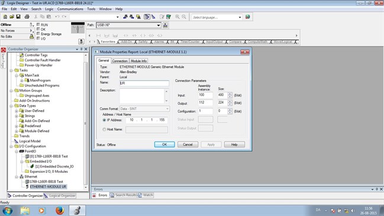Click the Output size spinner

[230, 103]
